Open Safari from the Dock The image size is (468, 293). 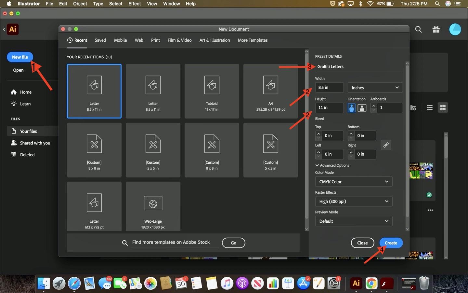(x=74, y=283)
